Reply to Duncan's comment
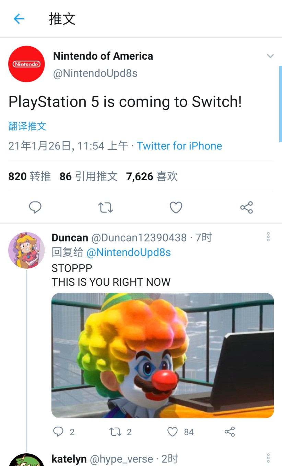This screenshot has width=282, height=466. click(58, 431)
